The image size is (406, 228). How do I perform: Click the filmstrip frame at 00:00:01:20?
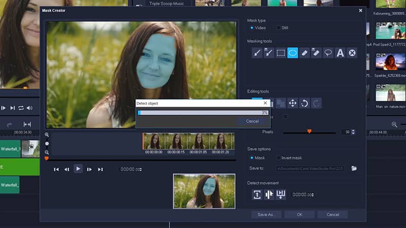pyautogui.click(x=220, y=141)
